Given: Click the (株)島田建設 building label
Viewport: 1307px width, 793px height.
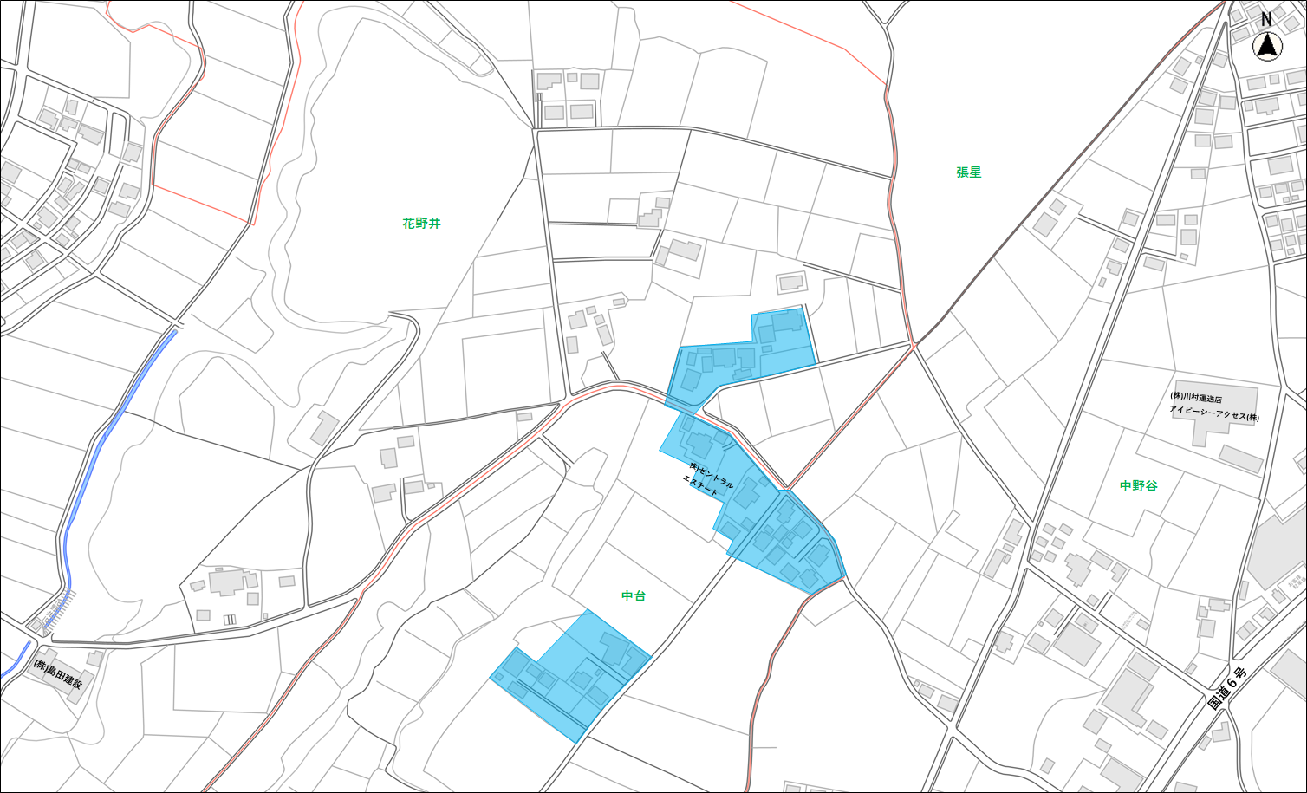Looking at the screenshot, I should 57,673.
